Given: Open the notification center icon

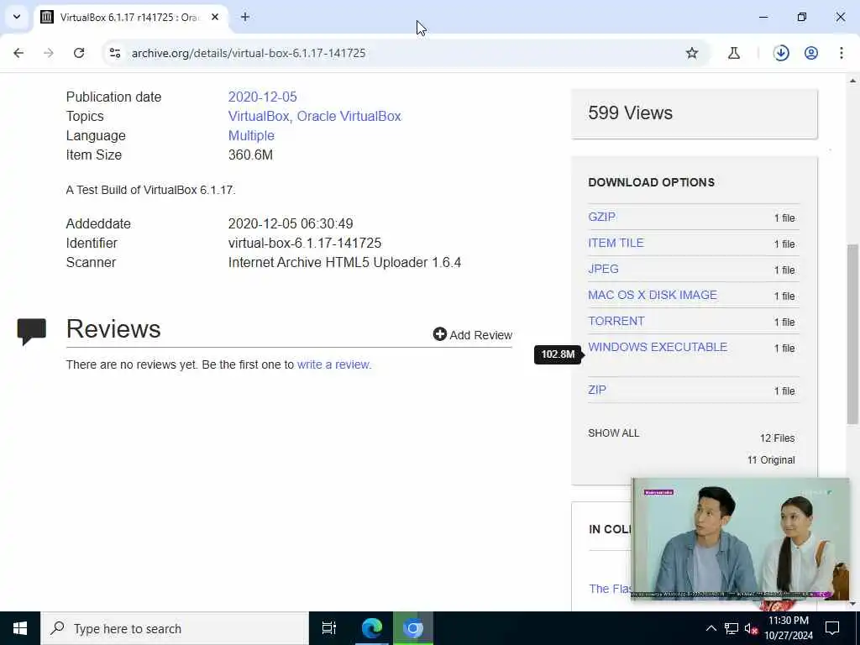Looking at the screenshot, I should [x=832, y=628].
